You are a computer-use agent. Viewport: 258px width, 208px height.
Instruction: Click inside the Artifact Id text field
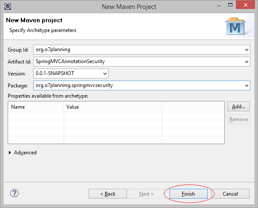coord(138,62)
